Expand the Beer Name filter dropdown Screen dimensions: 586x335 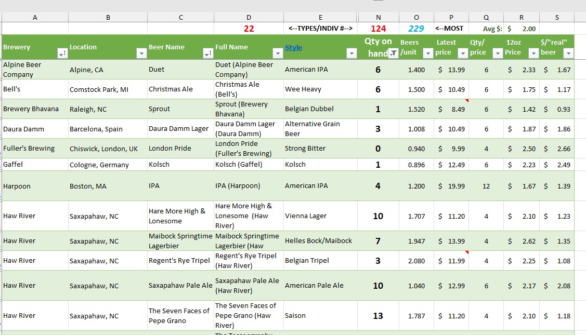[x=208, y=53]
